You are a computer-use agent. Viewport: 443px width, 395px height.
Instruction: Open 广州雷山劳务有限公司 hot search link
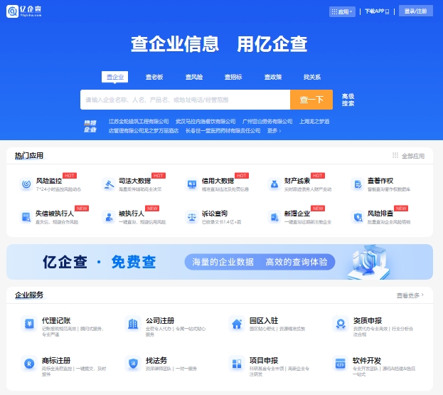pos(267,121)
